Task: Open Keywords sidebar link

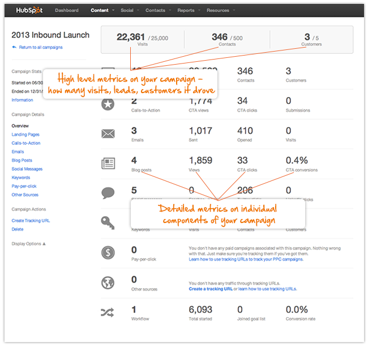Action: 20,178
